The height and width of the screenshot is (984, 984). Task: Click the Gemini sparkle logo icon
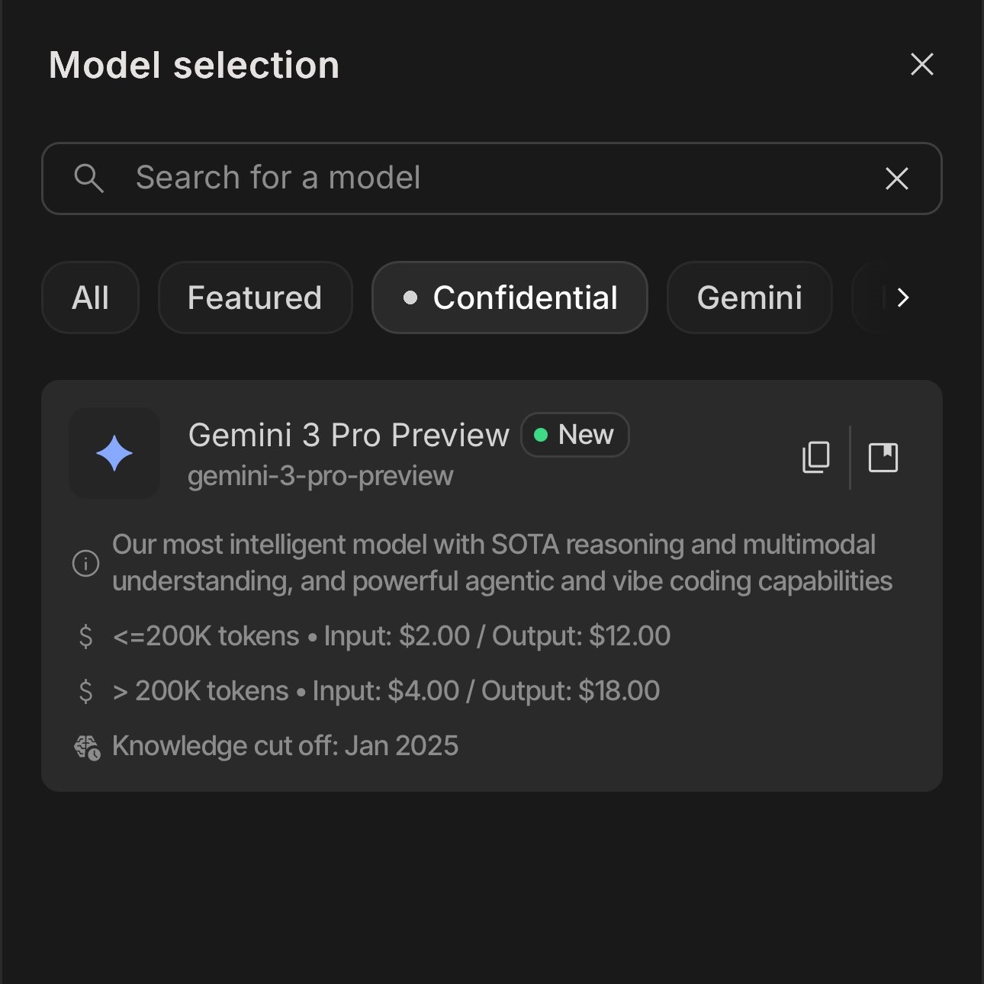click(114, 453)
